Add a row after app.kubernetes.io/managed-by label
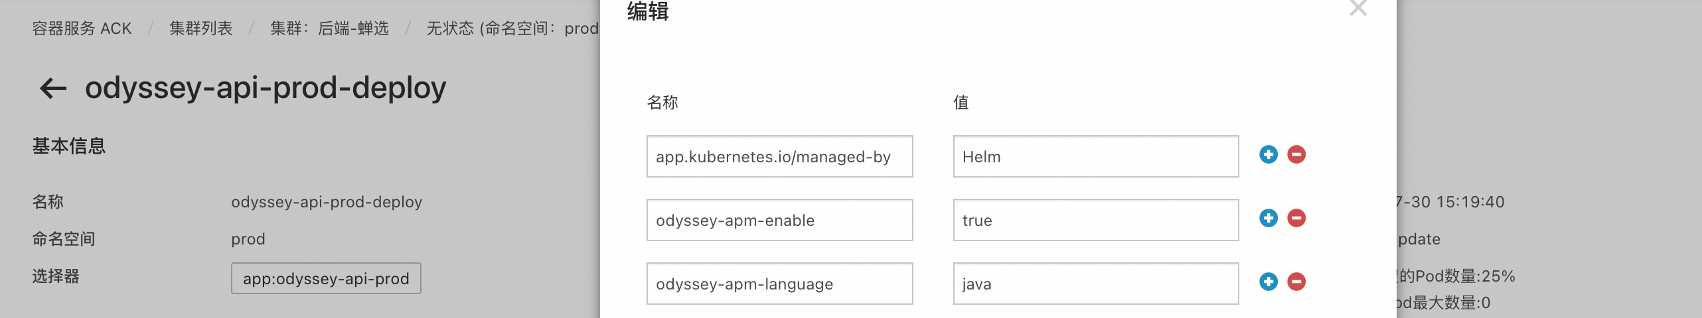This screenshot has height=318, width=1702. click(x=1269, y=154)
